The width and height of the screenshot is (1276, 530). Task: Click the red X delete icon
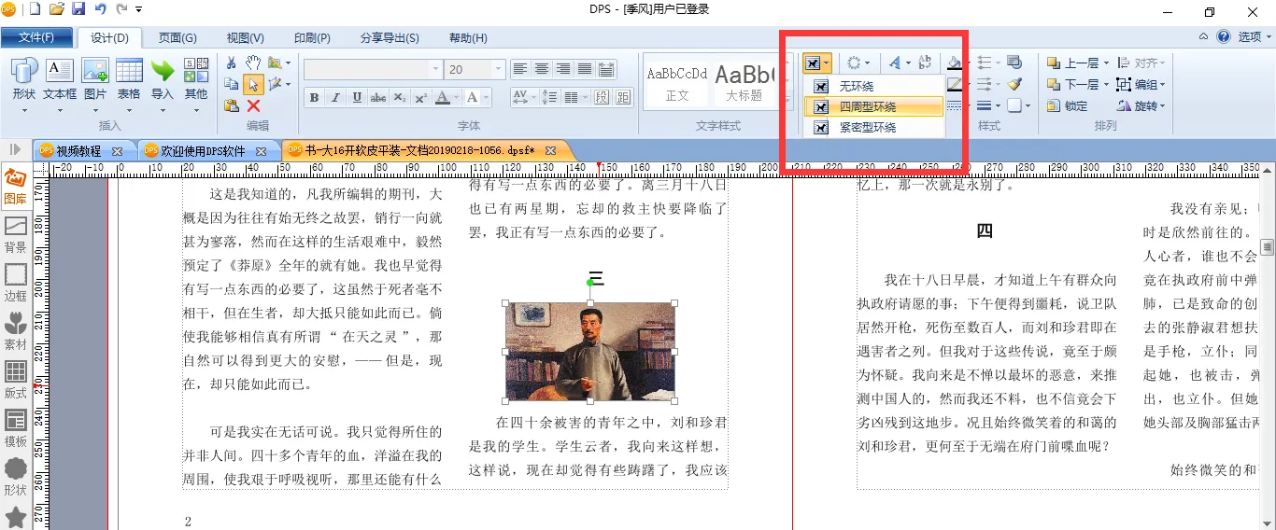click(253, 106)
